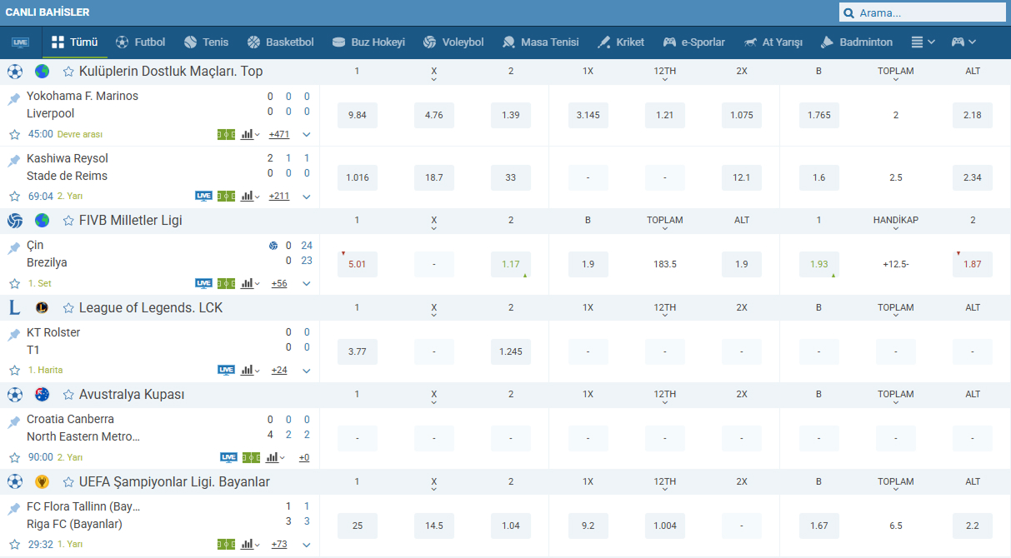Open the Voleybol tab

coord(453,42)
